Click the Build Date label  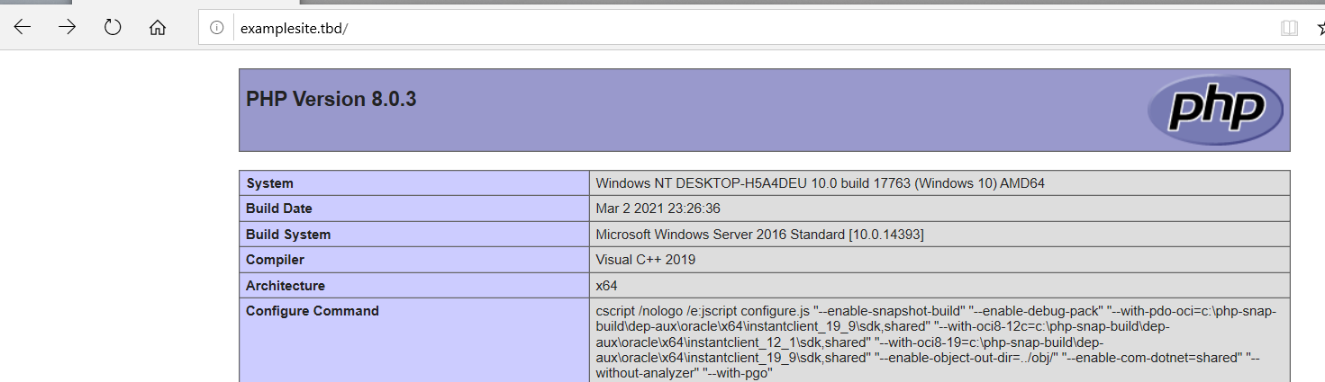coord(279,209)
